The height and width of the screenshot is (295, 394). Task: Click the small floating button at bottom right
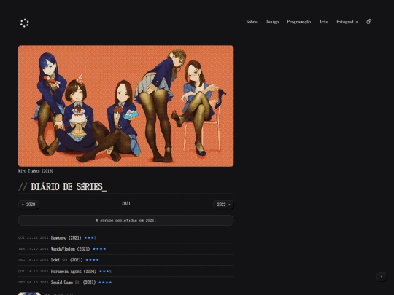382,277
